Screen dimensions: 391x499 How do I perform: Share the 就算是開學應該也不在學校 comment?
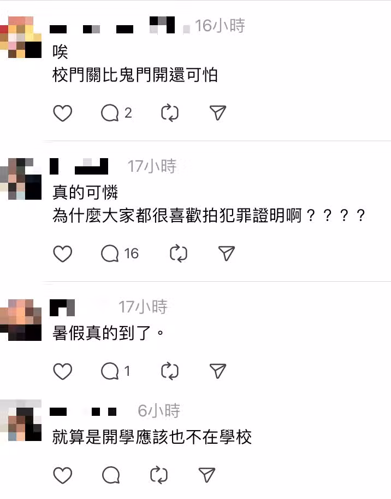coord(207,475)
